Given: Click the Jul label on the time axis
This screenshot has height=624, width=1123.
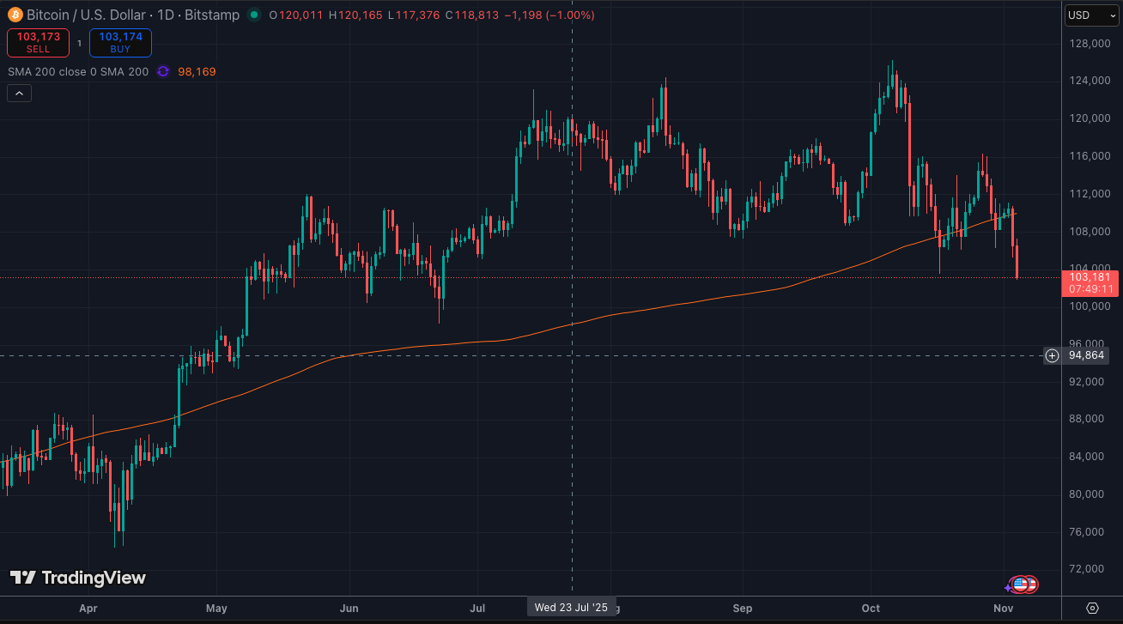Looking at the screenshot, I should pyautogui.click(x=477, y=609).
